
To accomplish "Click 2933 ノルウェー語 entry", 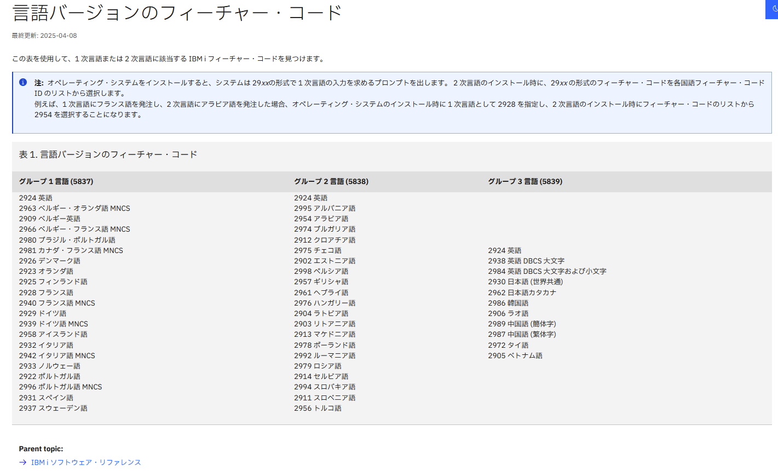I will tap(50, 366).
